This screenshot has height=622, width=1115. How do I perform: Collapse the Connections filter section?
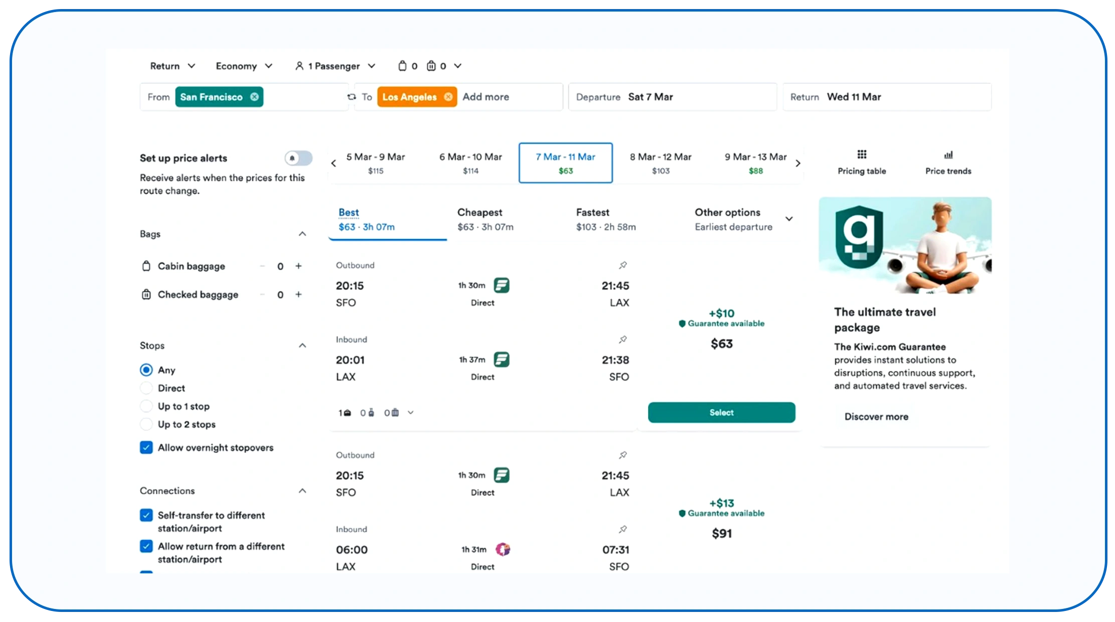[302, 491]
